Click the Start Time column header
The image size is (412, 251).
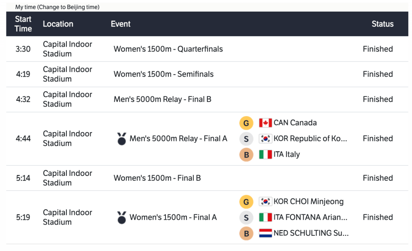[23, 24]
